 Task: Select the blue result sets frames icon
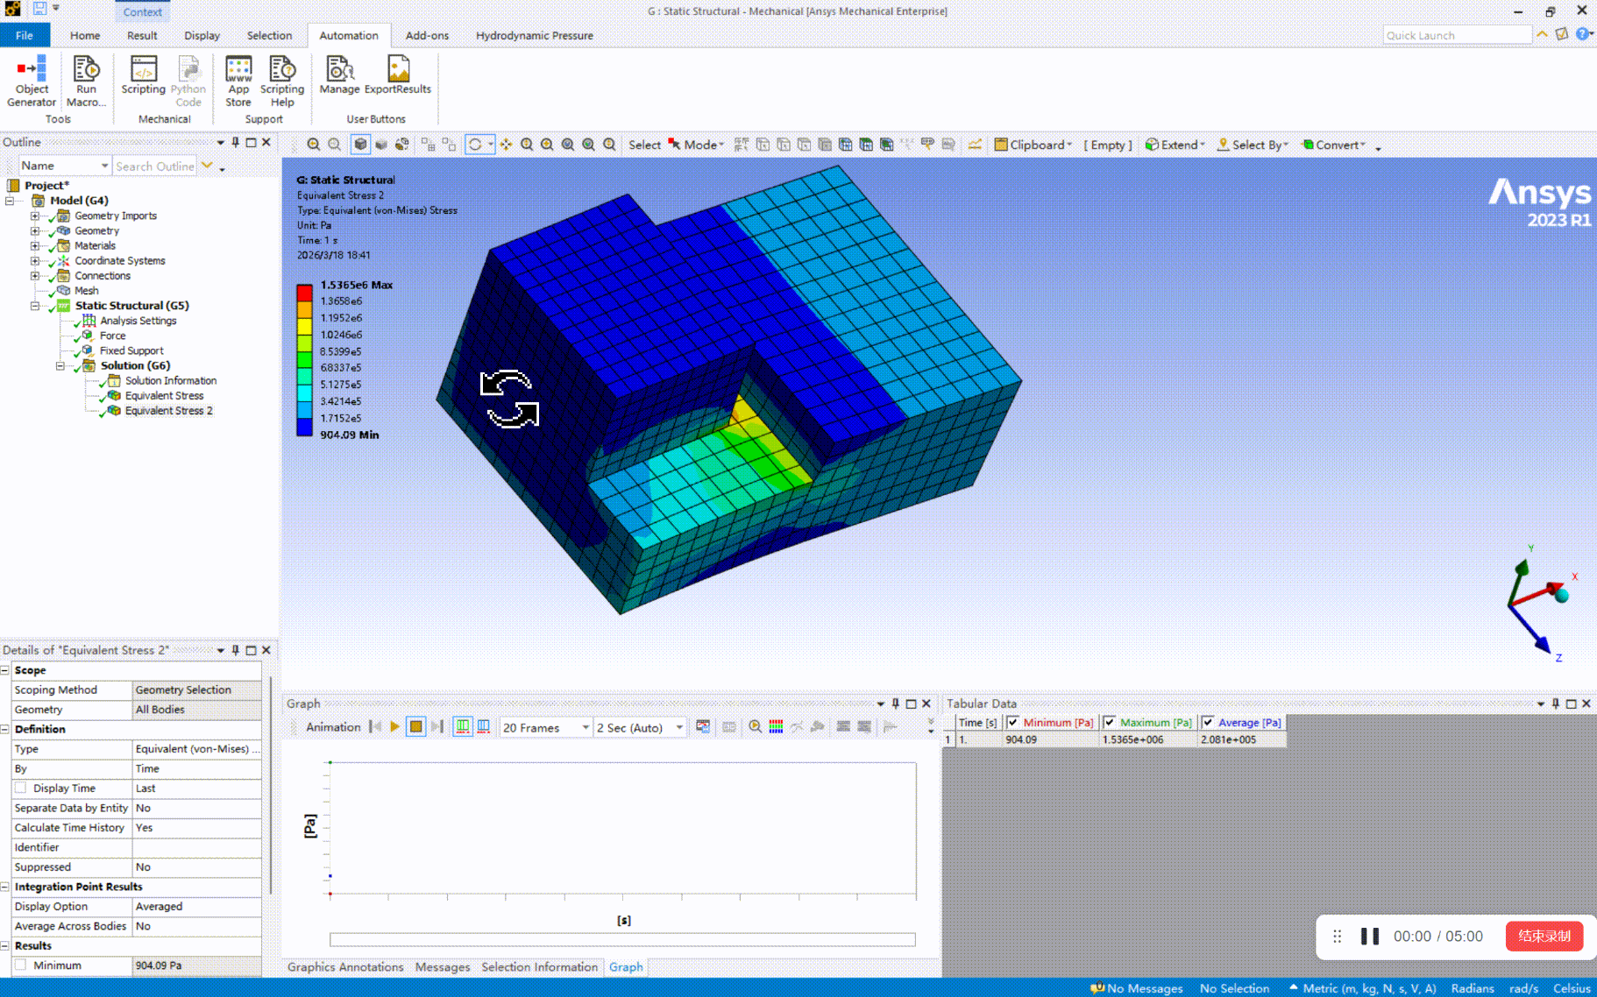(x=483, y=727)
